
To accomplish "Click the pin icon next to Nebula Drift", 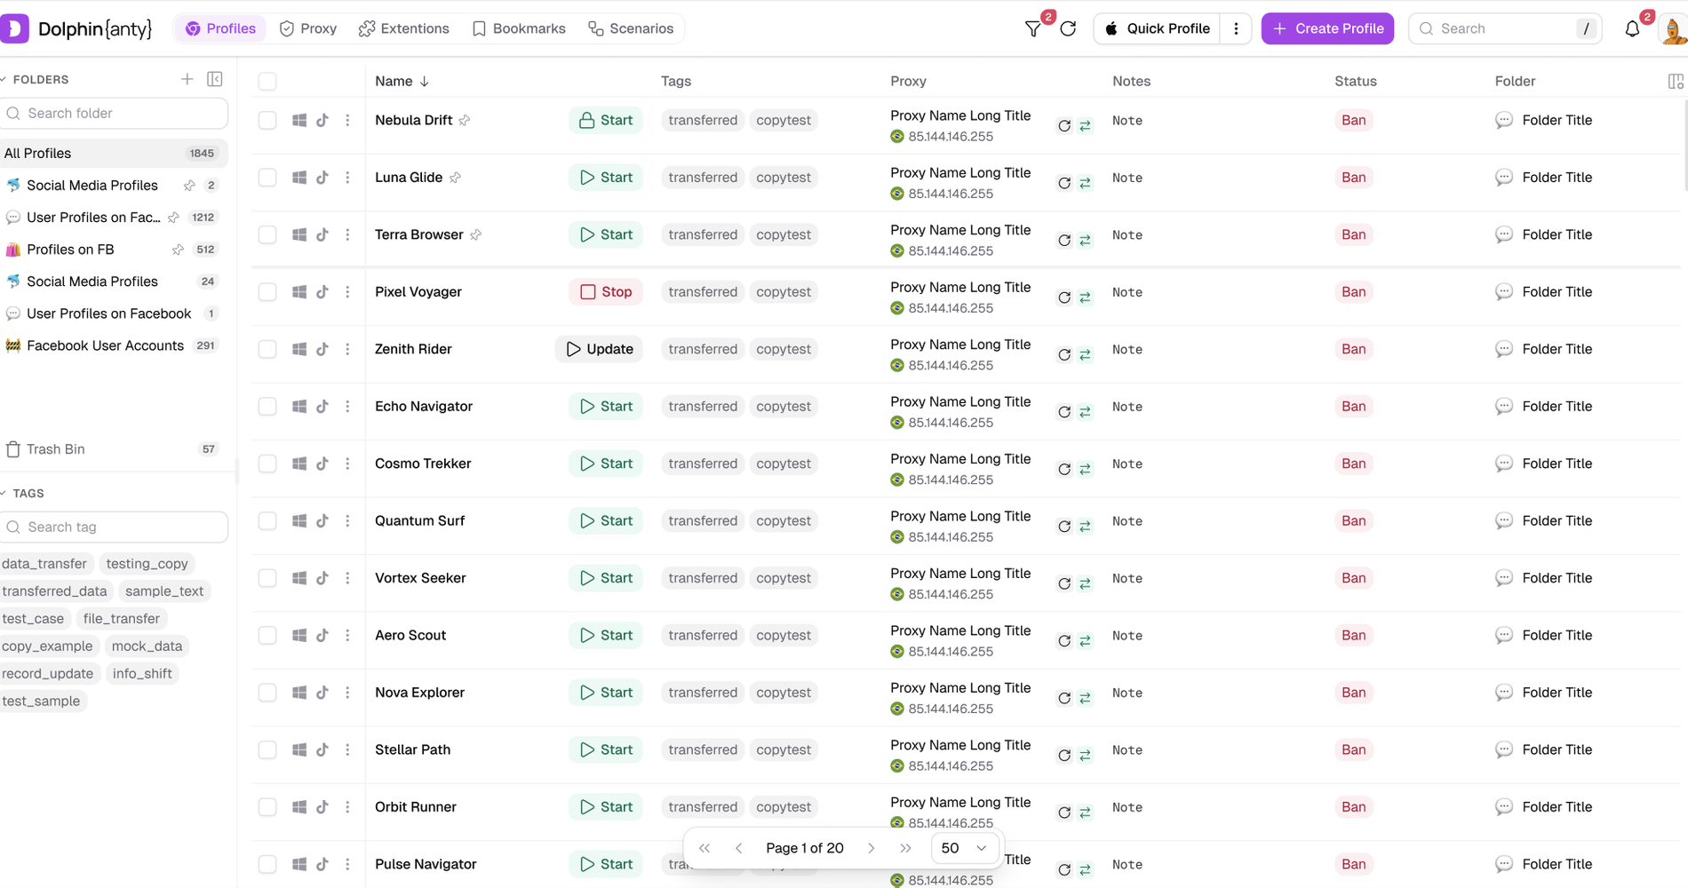I will (x=465, y=120).
